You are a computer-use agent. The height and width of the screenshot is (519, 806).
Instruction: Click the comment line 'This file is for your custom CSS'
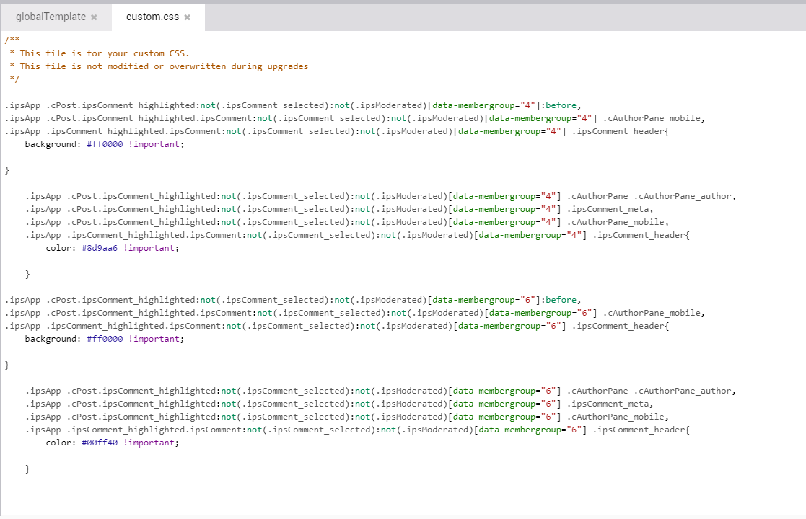(105, 53)
